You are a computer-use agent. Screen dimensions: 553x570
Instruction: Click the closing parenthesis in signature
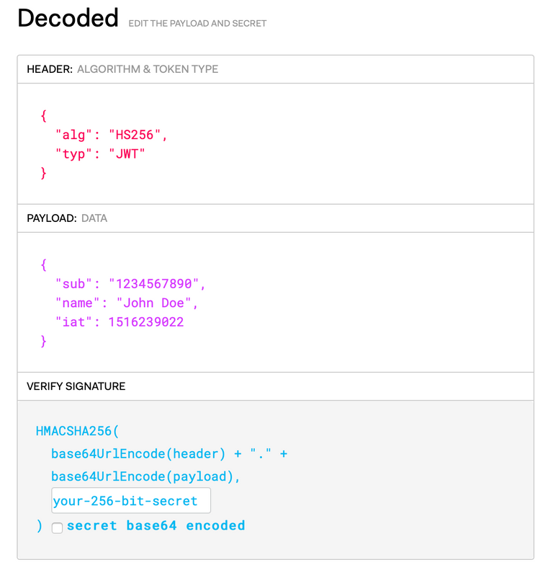(x=40, y=525)
